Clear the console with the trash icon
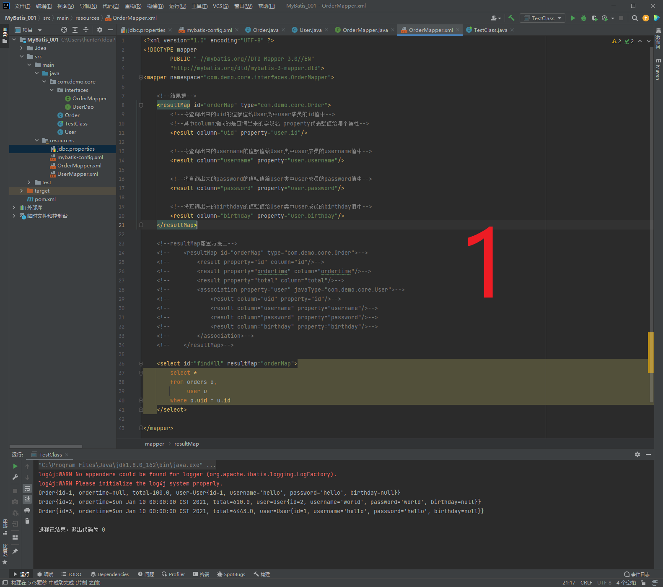Screen dimensions: 663x587 (x=27, y=521)
